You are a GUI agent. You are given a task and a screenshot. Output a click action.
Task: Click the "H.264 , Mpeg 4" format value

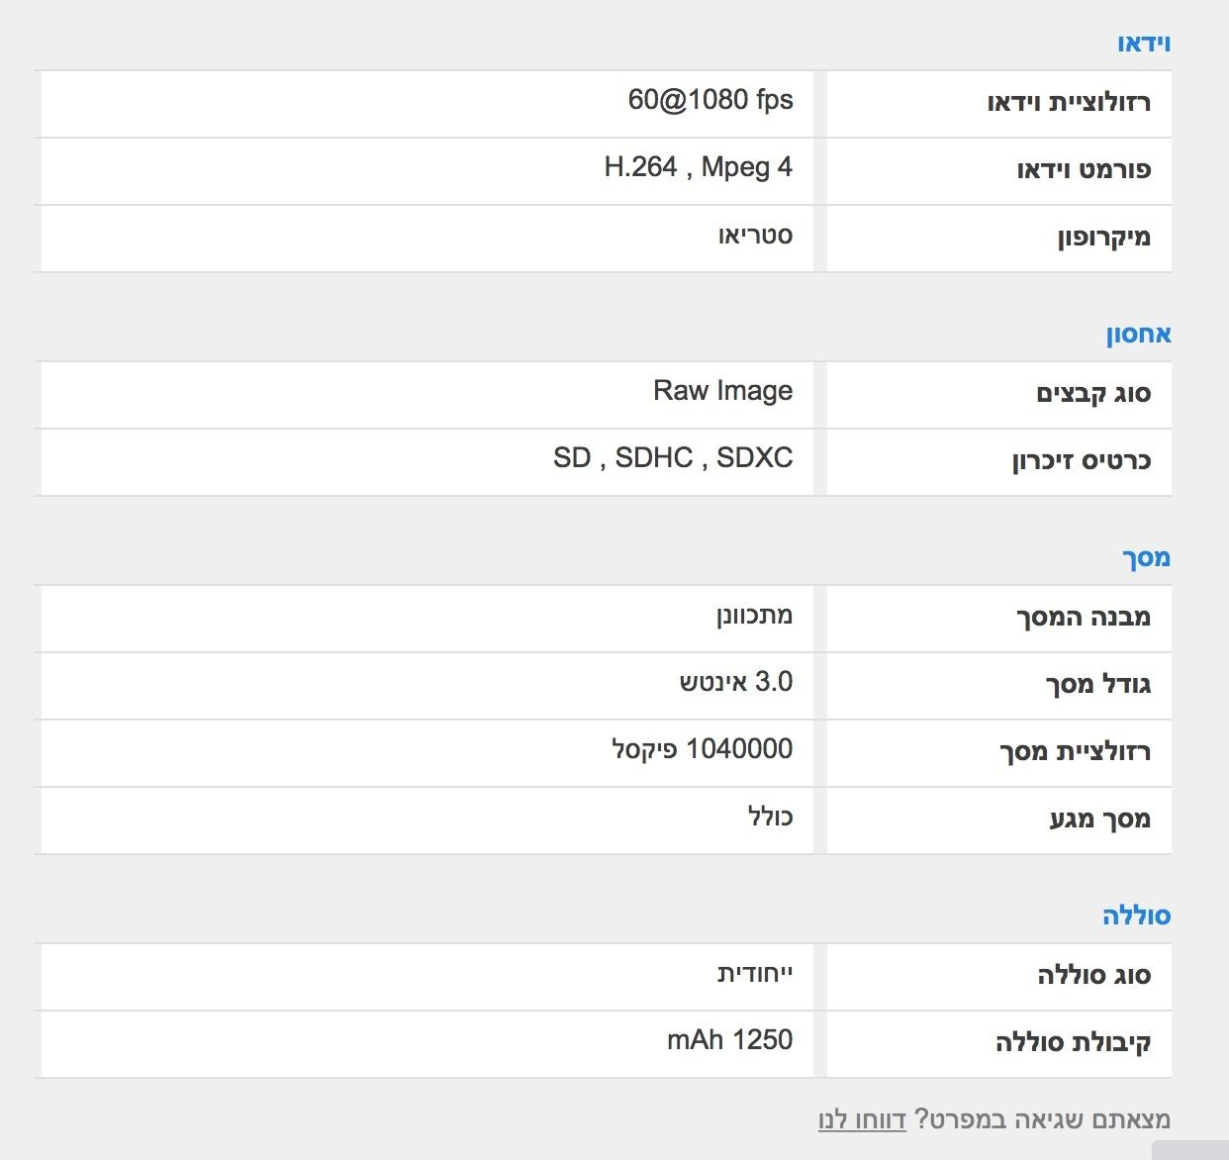[698, 167]
